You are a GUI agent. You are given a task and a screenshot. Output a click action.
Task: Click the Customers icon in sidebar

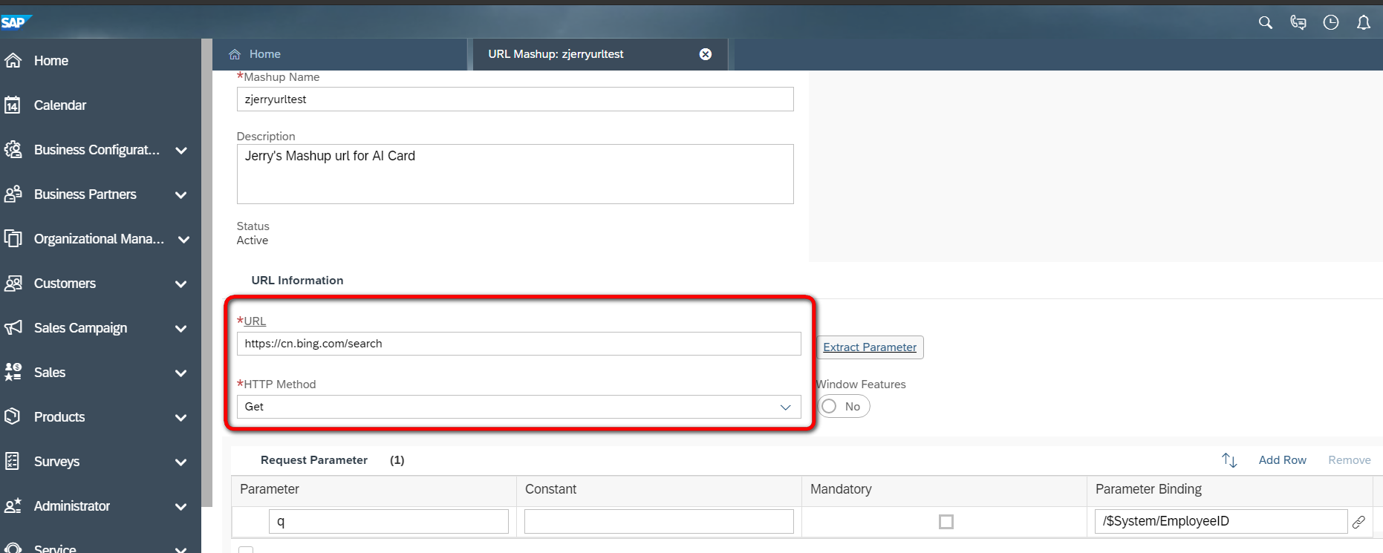[x=13, y=284]
